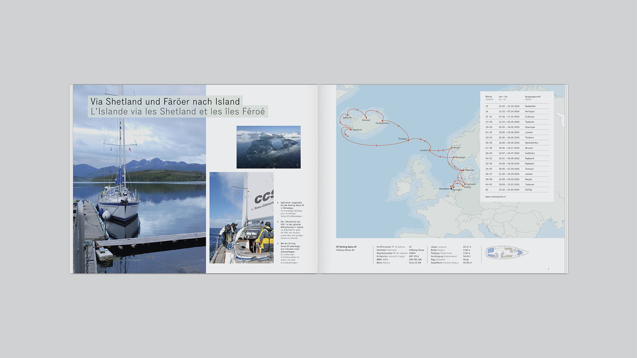Click caption 3 'Mit der Smiling Swiss III unterwegs'

290,253
